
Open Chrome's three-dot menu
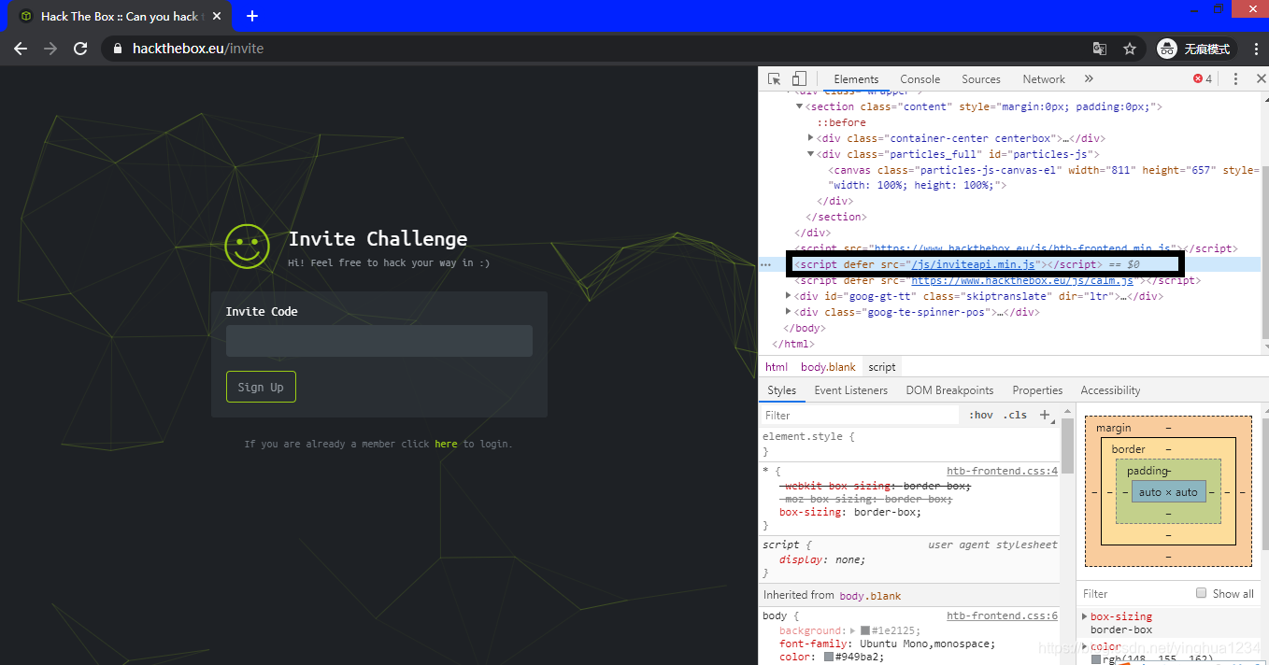(x=1254, y=49)
